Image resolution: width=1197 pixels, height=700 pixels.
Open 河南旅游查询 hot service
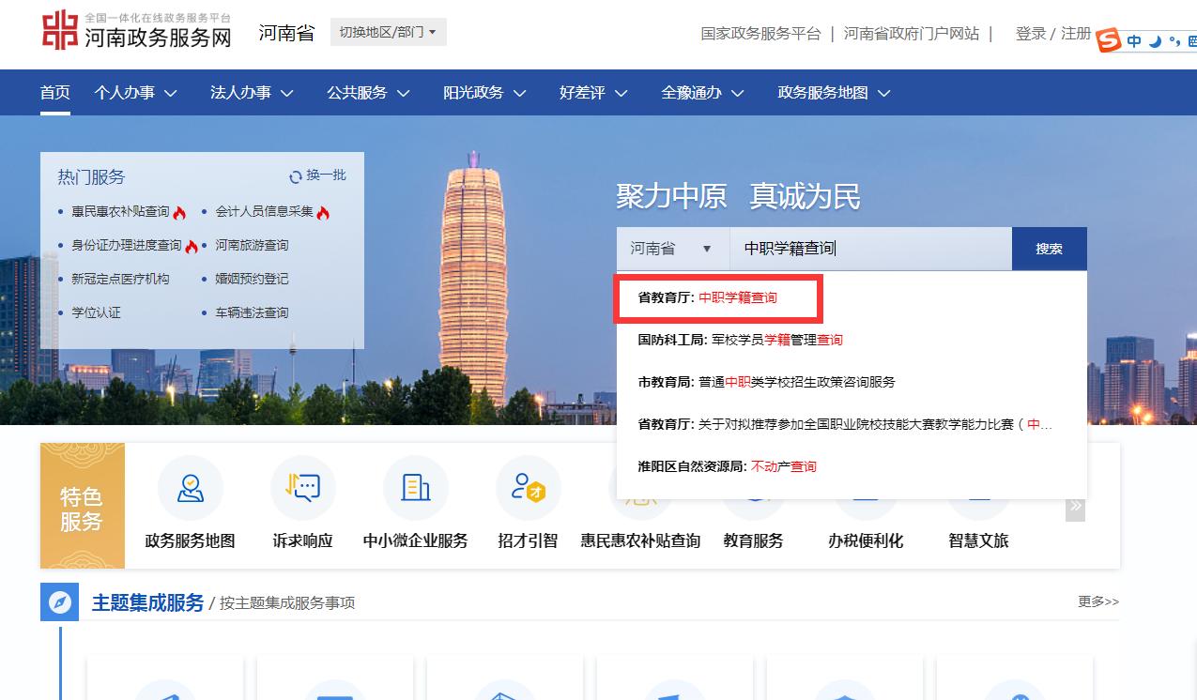pos(252,246)
